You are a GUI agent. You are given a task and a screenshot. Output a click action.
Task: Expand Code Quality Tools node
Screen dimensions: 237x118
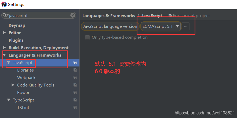[13, 85]
